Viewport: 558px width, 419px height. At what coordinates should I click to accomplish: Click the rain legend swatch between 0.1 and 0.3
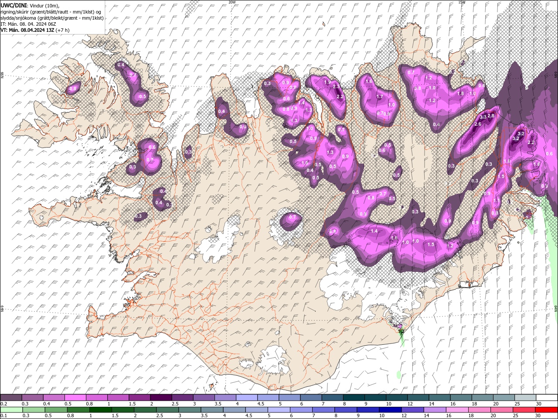[12, 410]
